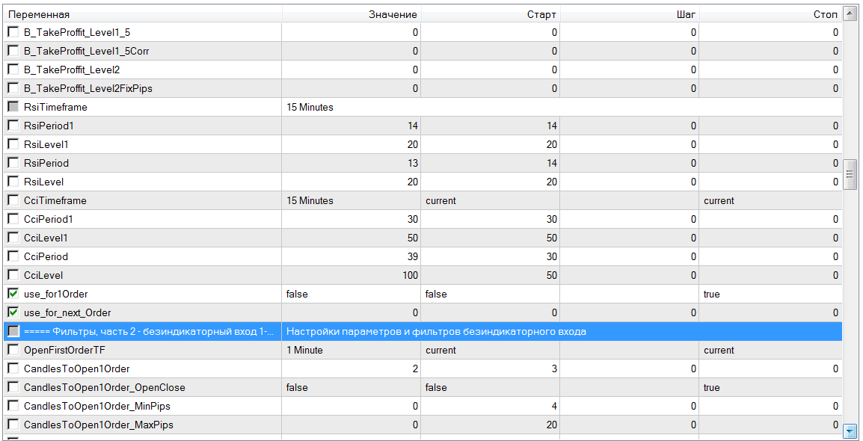Enable the RsiPeriod1 checkbox

pos(12,126)
